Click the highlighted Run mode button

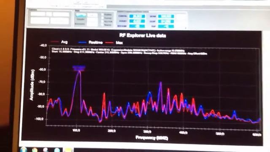coord(81,15)
